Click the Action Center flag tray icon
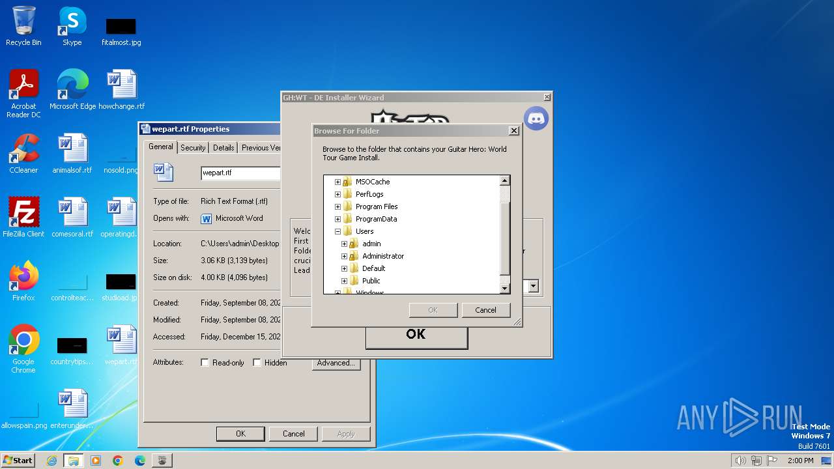The height and width of the screenshot is (469, 834). click(x=772, y=461)
